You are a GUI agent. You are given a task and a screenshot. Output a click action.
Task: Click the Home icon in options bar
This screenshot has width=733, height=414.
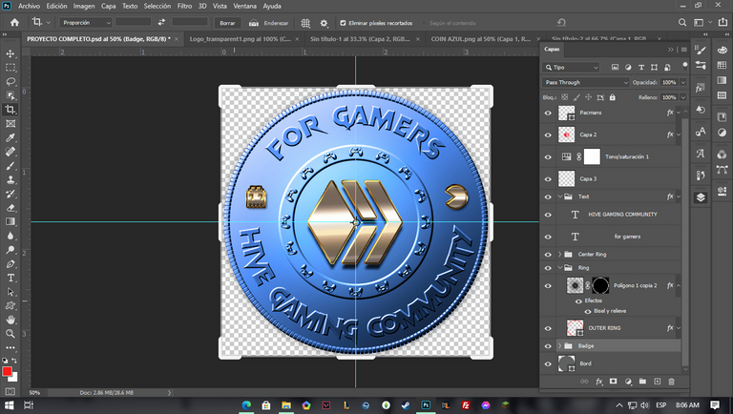(14, 23)
